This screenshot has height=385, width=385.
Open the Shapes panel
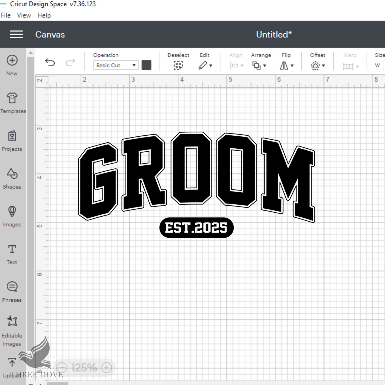coord(12,174)
